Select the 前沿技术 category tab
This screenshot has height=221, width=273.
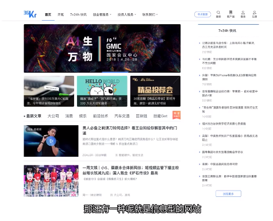pos(101,116)
